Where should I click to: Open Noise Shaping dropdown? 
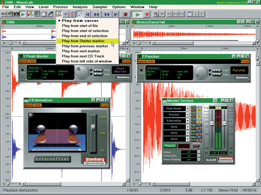pos(199,160)
